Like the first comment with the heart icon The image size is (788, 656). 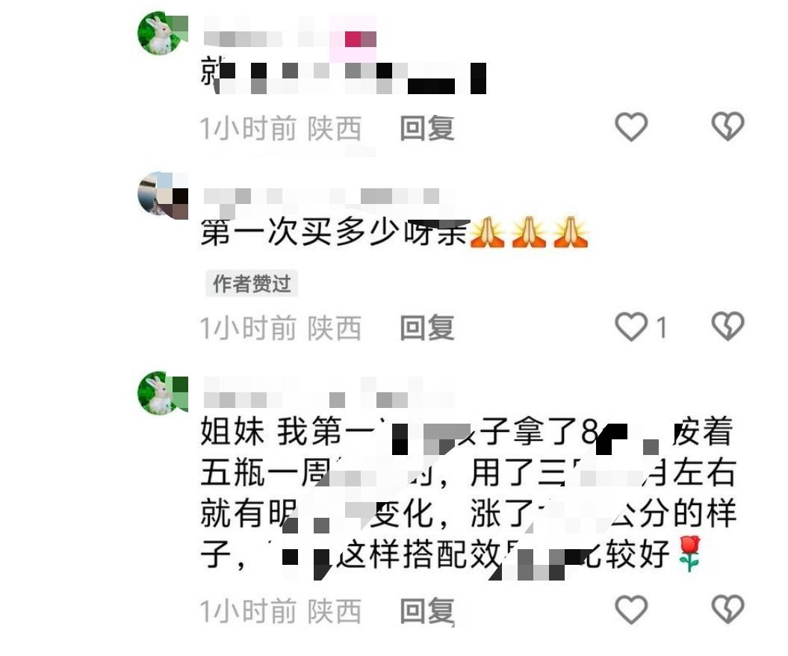pos(631,127)
